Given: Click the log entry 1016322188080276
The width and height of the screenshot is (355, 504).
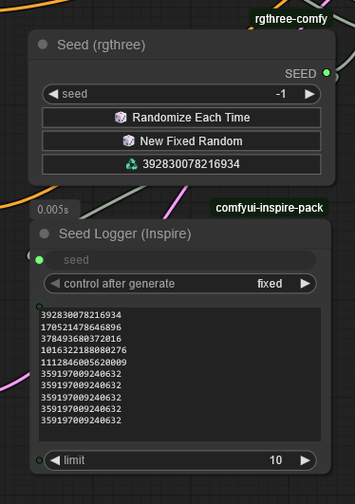Looking at the screenshot, I should click(x=84, y=350).
